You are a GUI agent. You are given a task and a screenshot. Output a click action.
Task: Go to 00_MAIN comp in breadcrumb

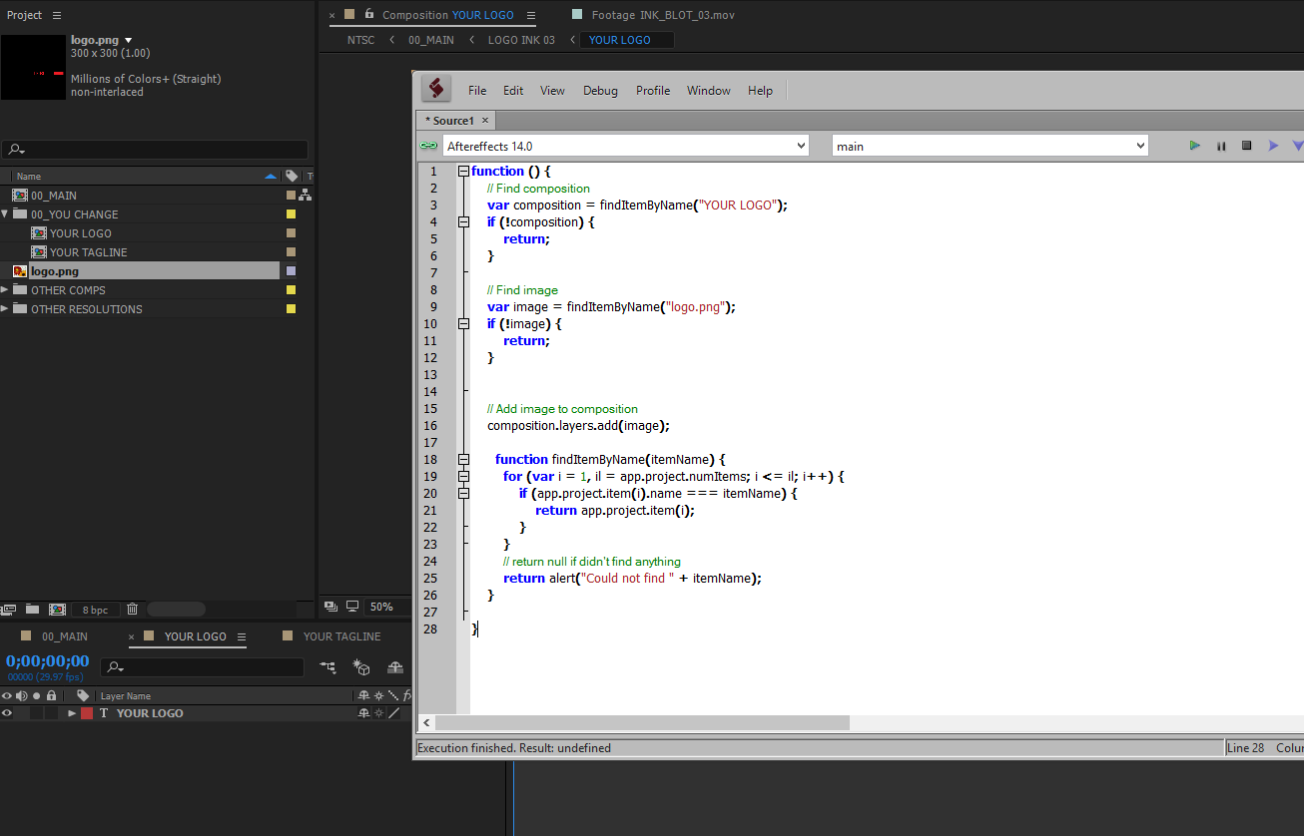click(431, 40)
